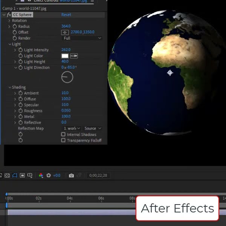Toggle transparency grid button

(x=7, y=176)
